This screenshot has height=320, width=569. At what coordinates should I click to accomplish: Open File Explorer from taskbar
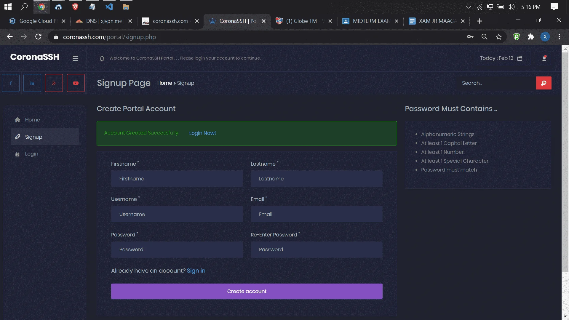click(x=126, y=7)
